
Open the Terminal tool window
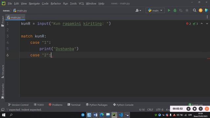[x=74, y=105]
